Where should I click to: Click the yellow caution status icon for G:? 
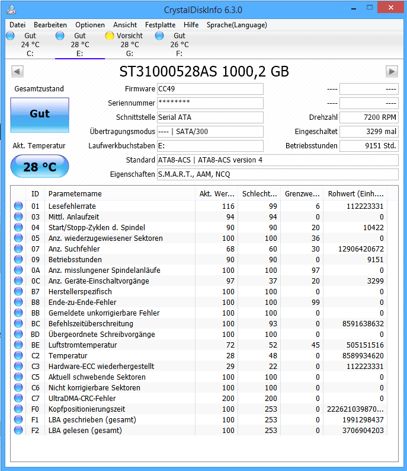(110, 36)
